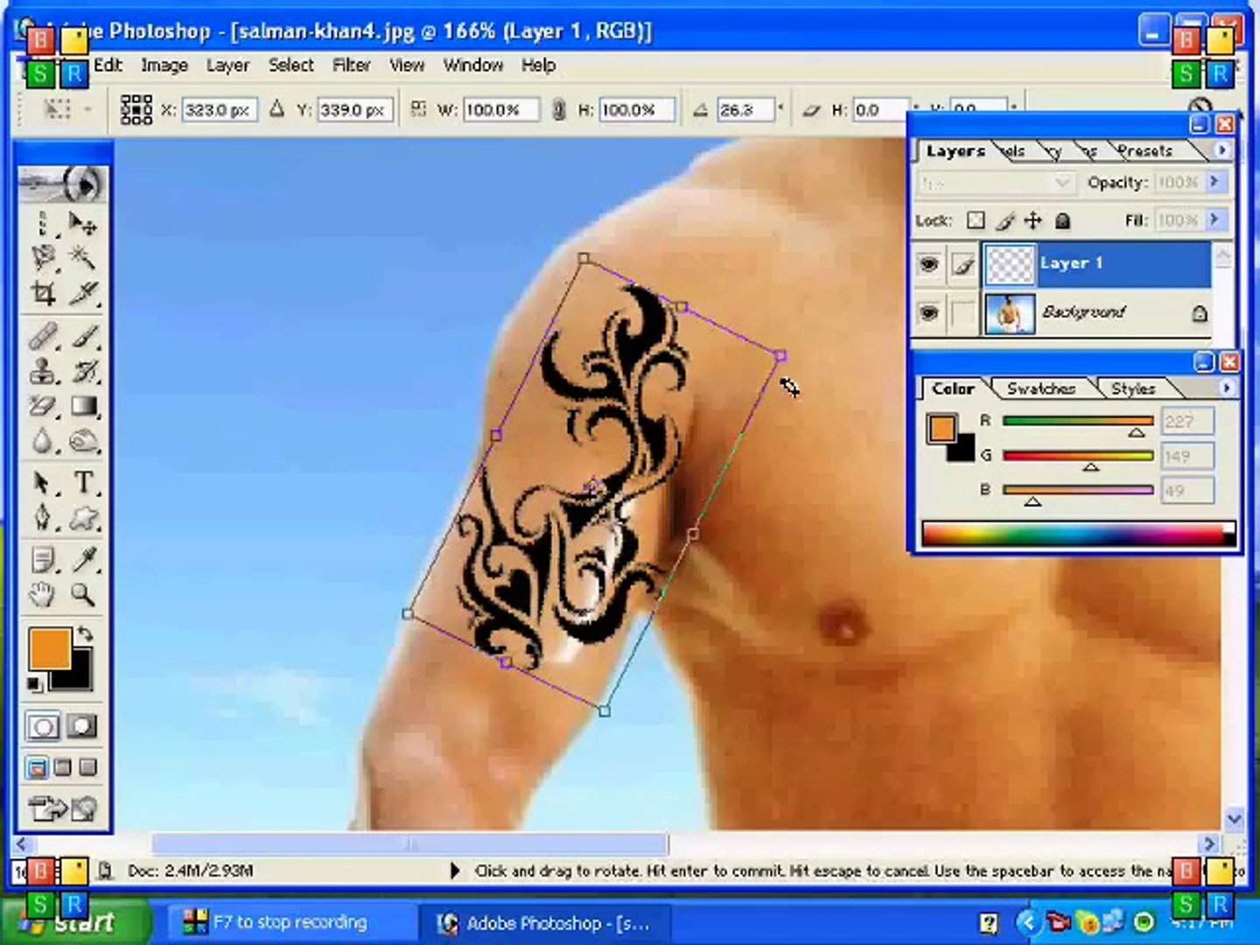Viewport: 1260px width, 945px height.
Task: Expand the Opacity slider arrow
Action: point(1214,182)
